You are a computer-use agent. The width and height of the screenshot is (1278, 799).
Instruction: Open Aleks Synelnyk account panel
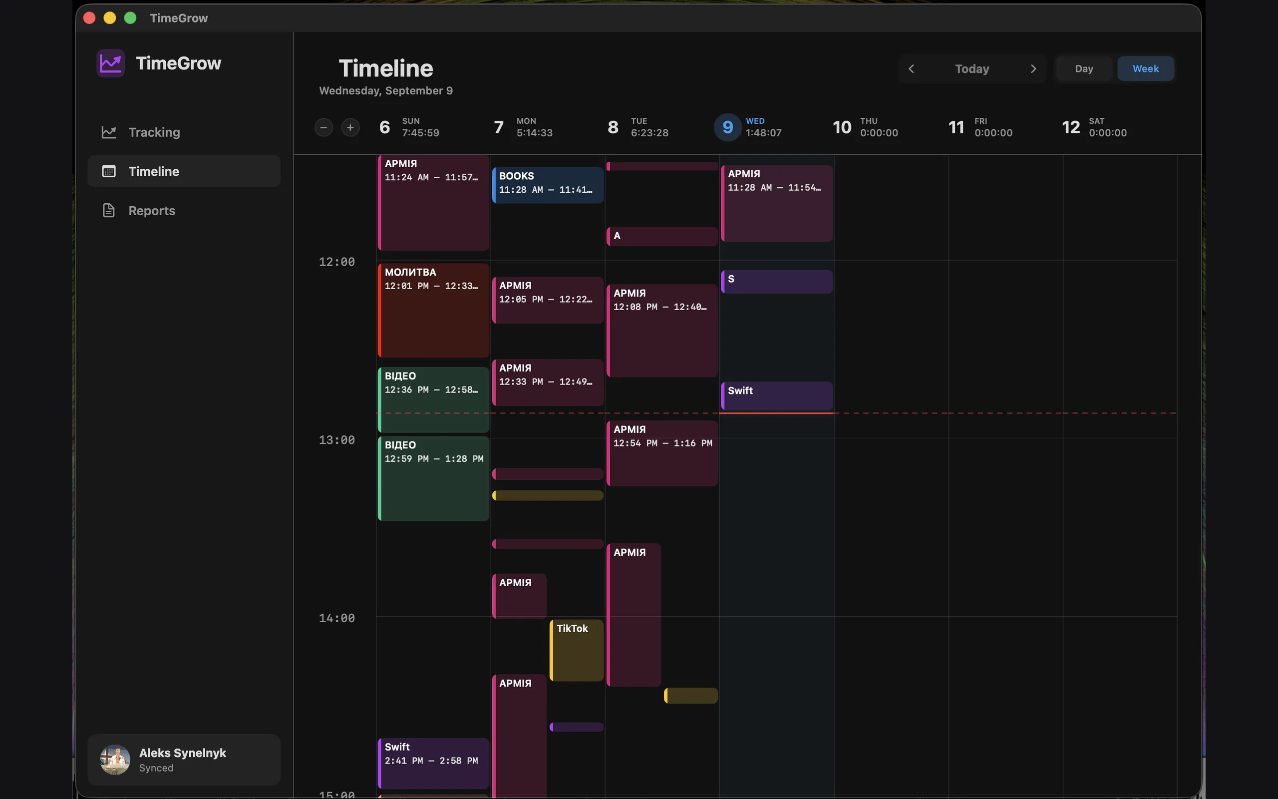[184, 760]
